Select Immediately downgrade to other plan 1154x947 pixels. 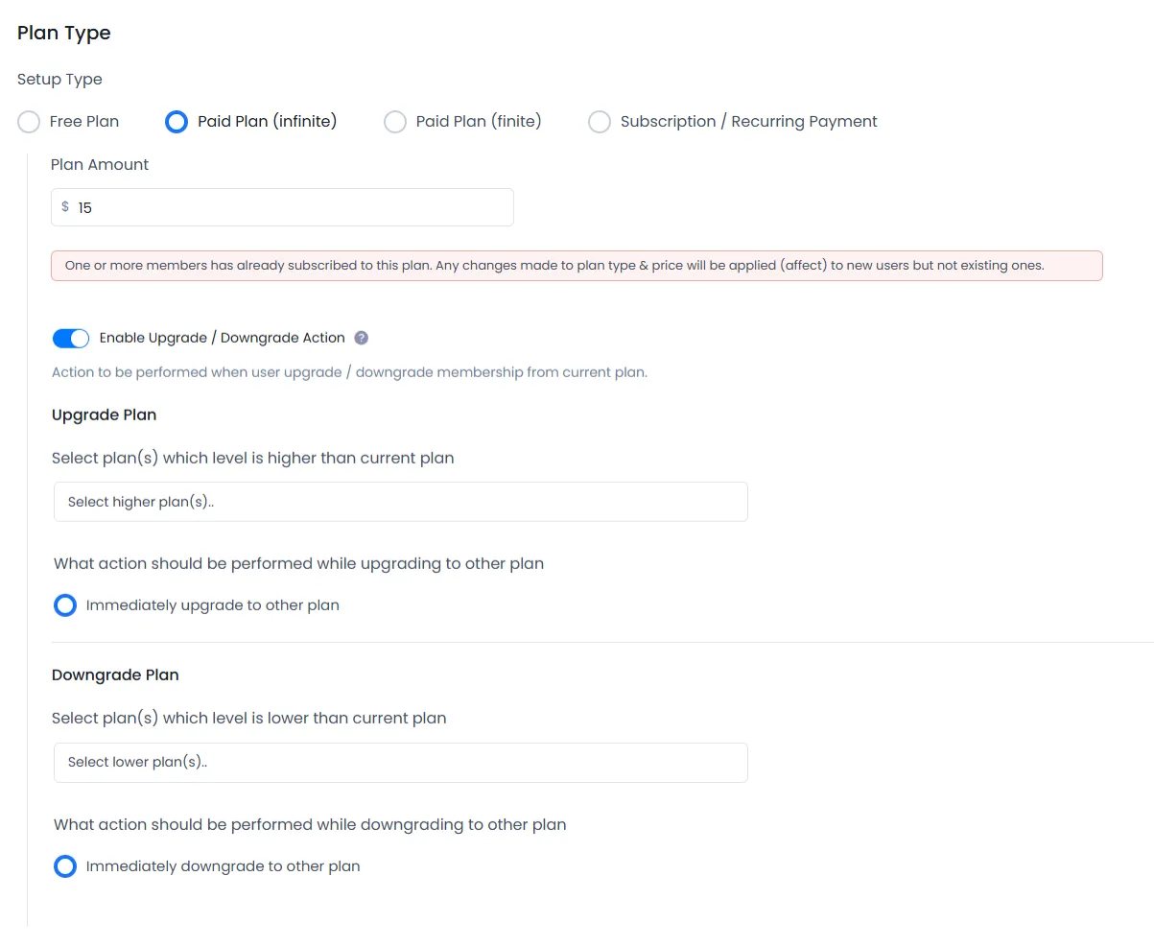click(65, 866)
